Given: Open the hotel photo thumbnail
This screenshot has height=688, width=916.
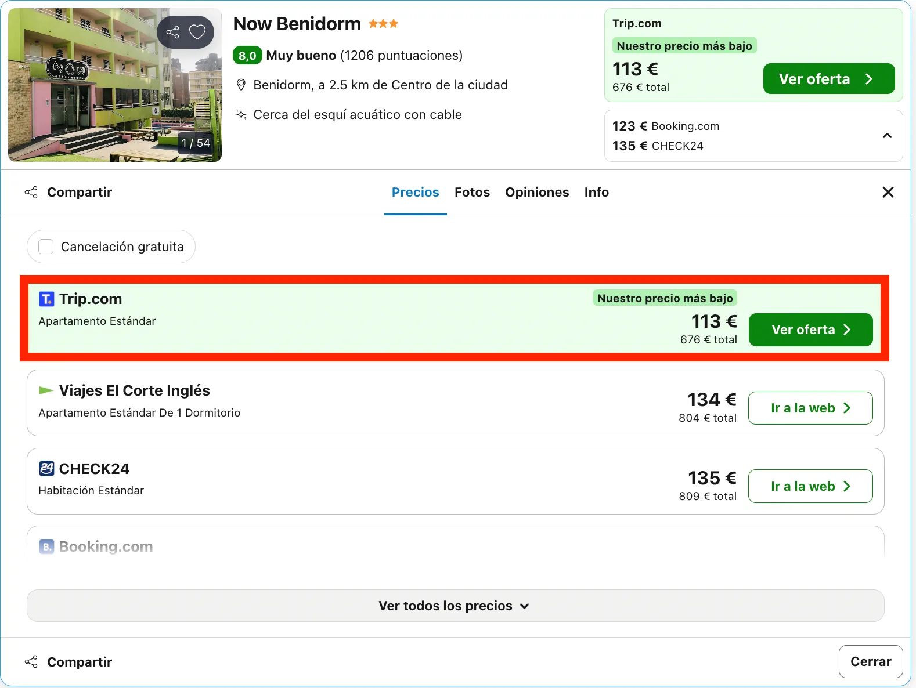Looking at the screenshot, I should (115, 85).
